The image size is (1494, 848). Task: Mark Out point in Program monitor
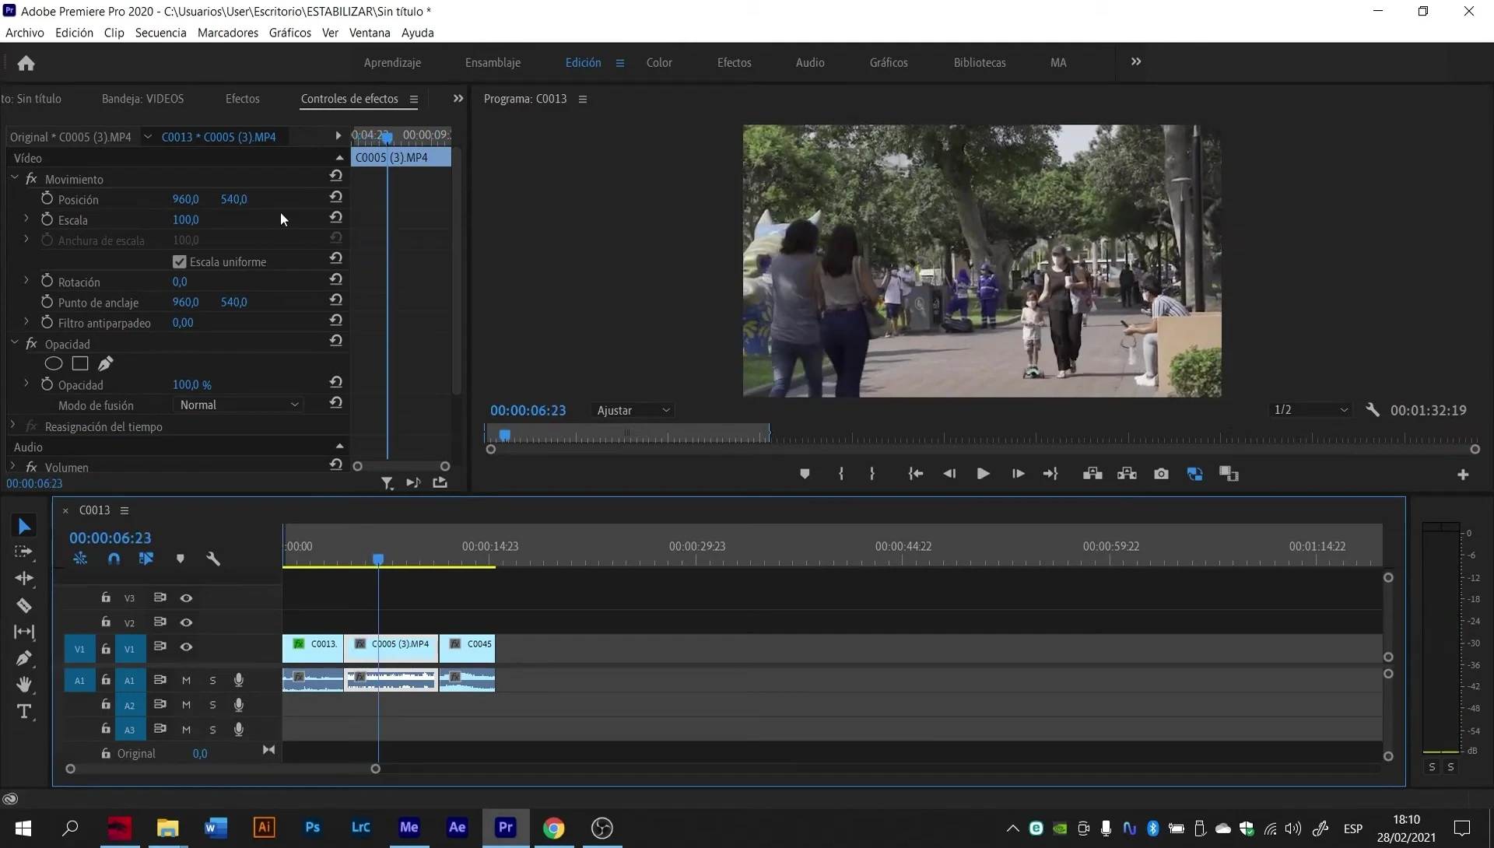click(x=871, y=474)
